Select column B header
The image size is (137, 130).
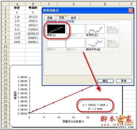[33, 4]
